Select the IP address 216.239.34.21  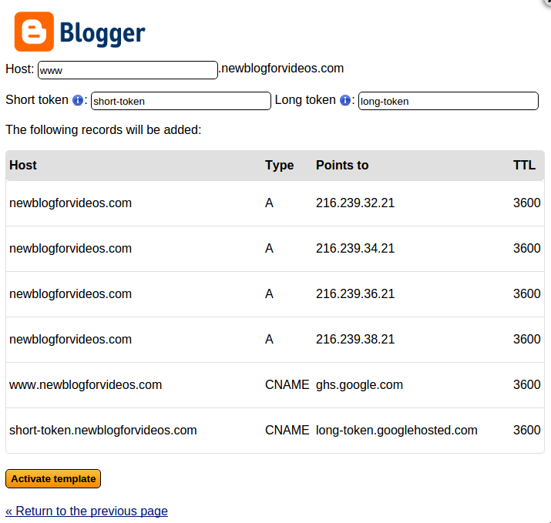(x=355, y=248)
